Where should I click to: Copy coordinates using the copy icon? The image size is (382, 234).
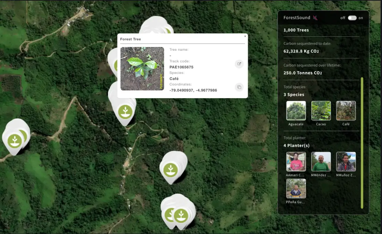pos(239,87)
